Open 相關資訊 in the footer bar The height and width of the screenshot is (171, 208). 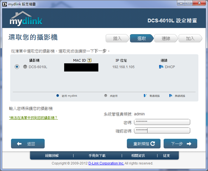click(138, 155)
